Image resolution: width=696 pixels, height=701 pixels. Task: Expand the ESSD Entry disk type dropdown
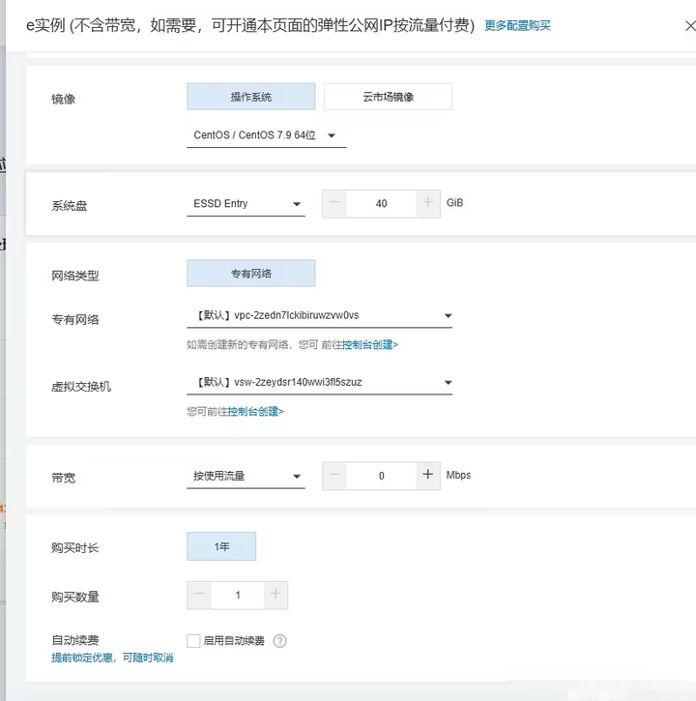coord(246,204)
